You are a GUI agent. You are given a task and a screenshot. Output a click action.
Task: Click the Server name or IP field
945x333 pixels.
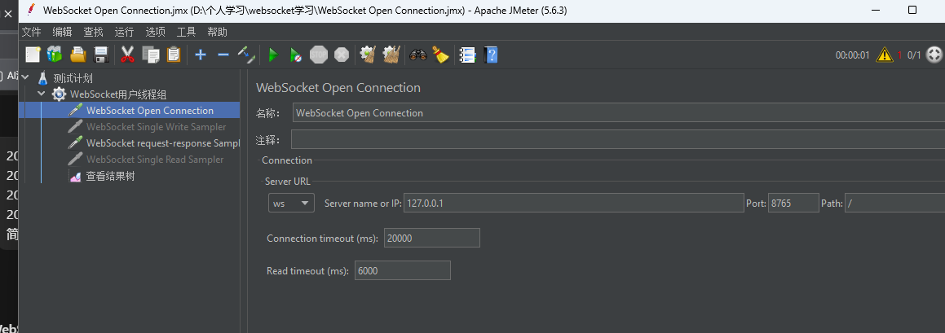pyautogui.click(x=574, y=203)
